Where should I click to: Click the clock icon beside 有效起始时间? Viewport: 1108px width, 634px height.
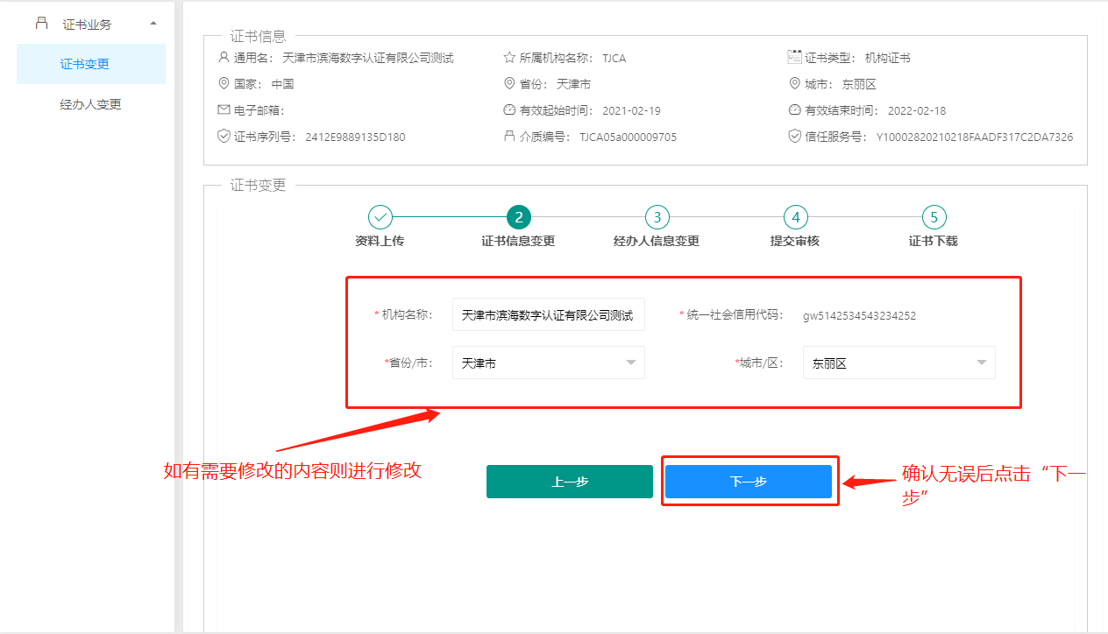[509, 110]
